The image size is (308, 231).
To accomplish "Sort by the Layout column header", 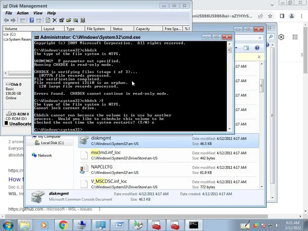I will pos(53,29).
